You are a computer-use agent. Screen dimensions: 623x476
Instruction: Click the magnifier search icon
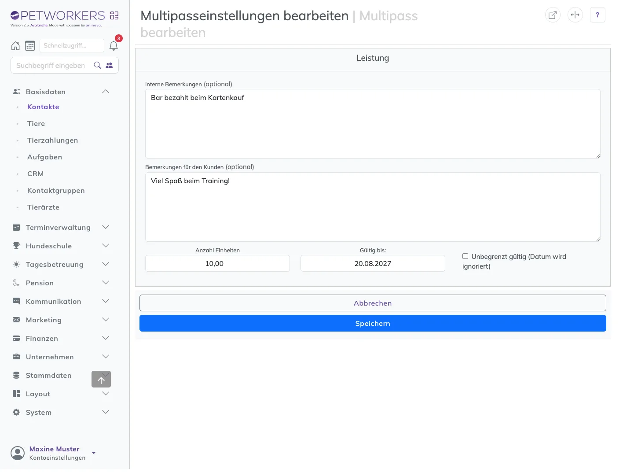tap(98, 65)
